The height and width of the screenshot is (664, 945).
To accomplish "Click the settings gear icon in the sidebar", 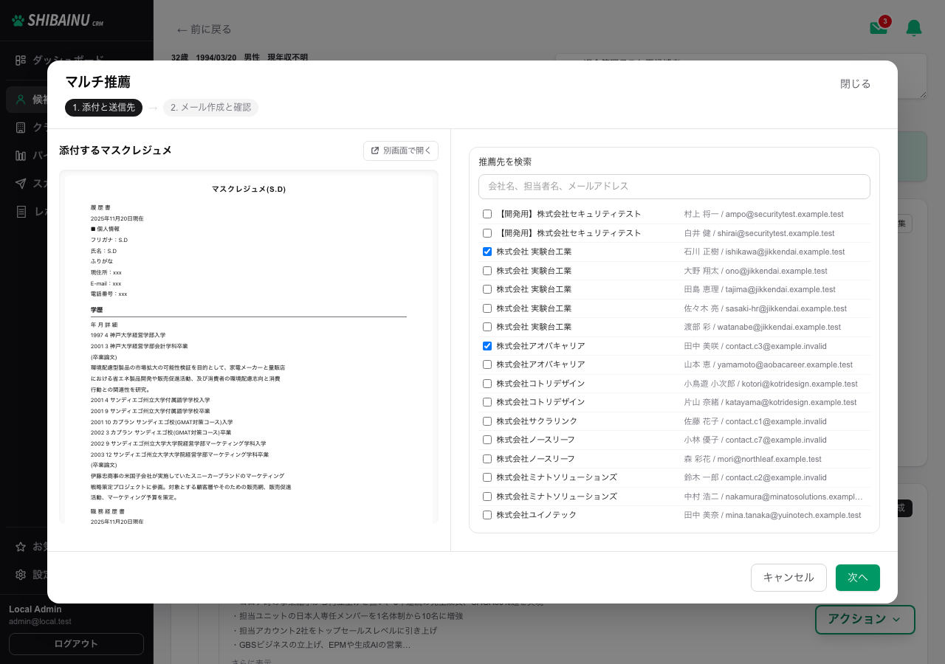I will pos(21,575).
